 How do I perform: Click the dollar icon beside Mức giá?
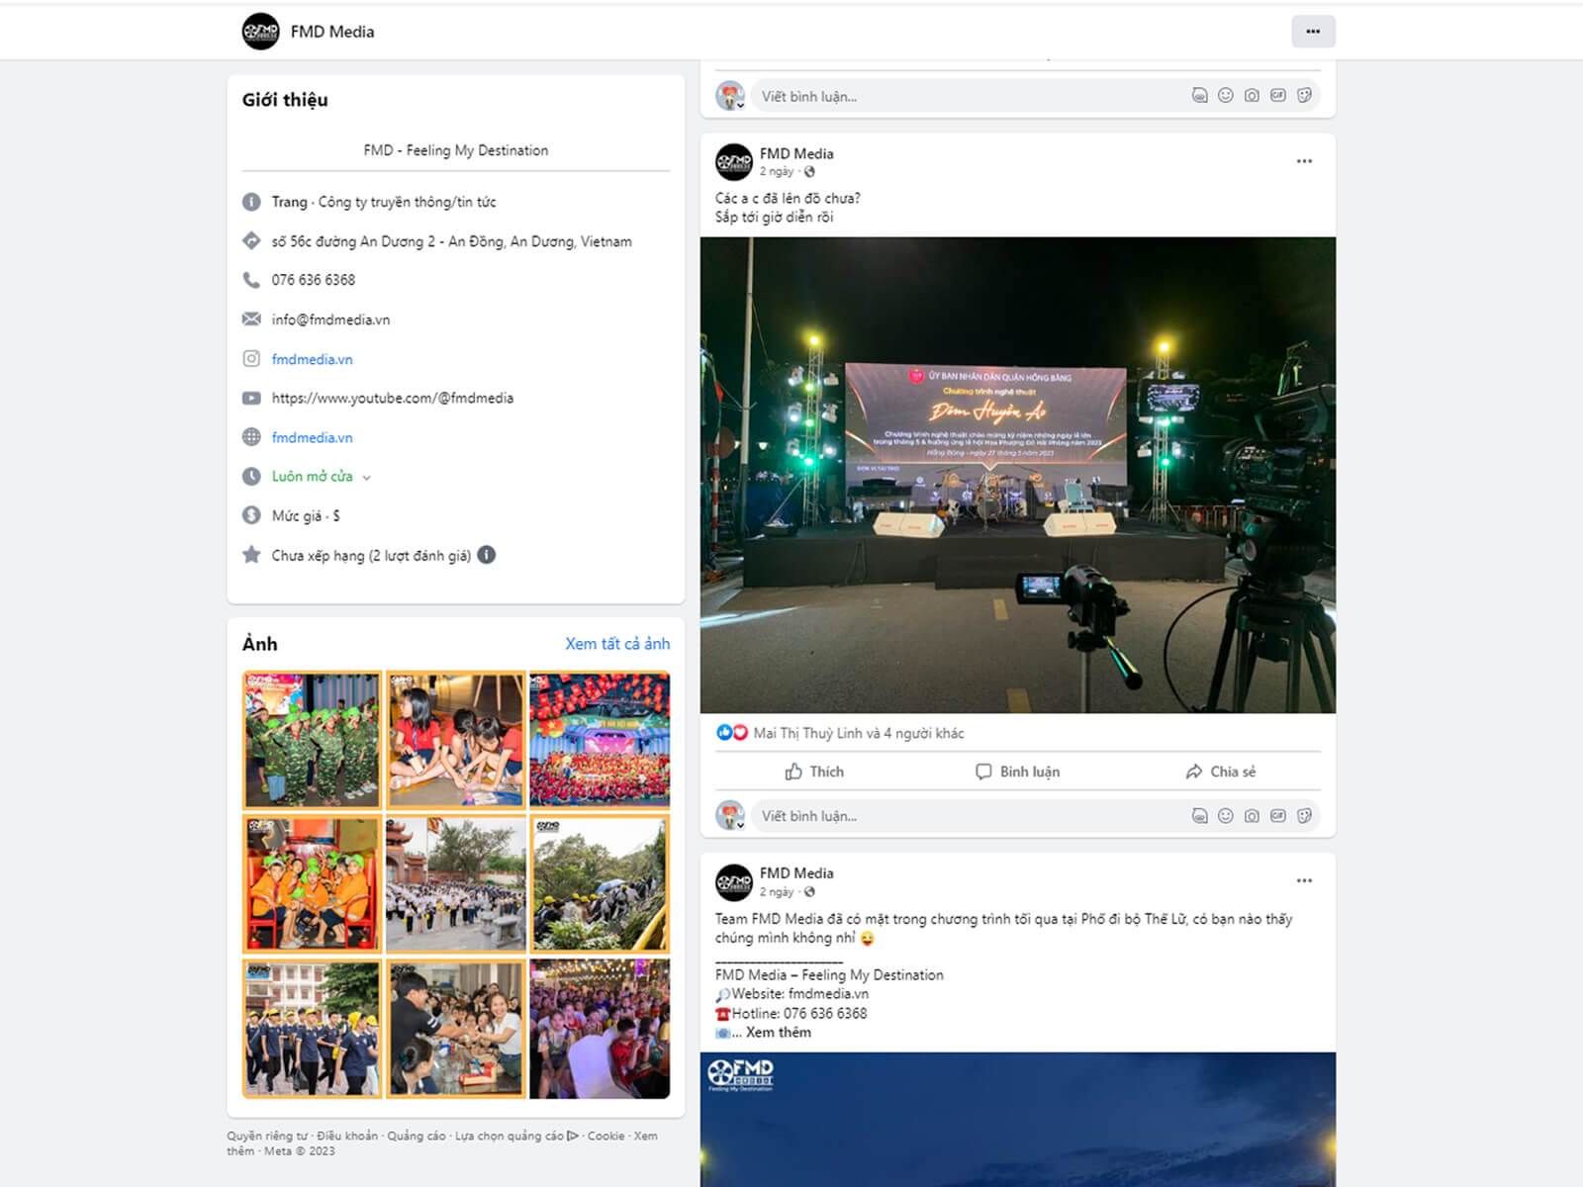(x=251, y=515)
